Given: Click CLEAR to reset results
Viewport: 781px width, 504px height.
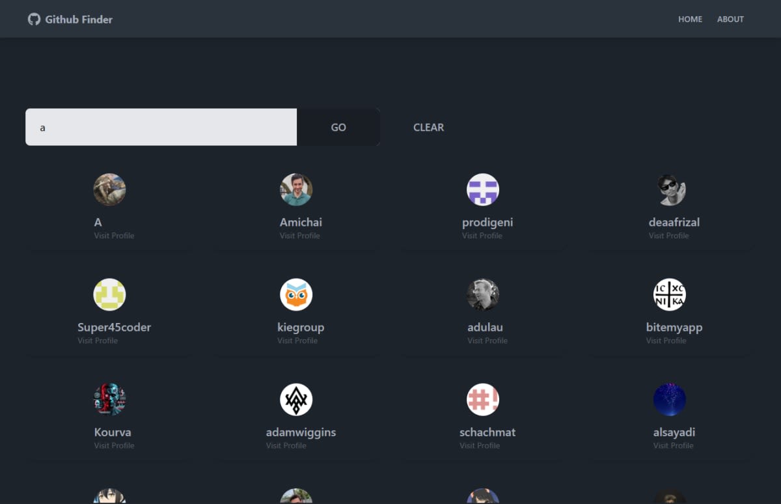Looking at the screenshot, I should point(428,127).
